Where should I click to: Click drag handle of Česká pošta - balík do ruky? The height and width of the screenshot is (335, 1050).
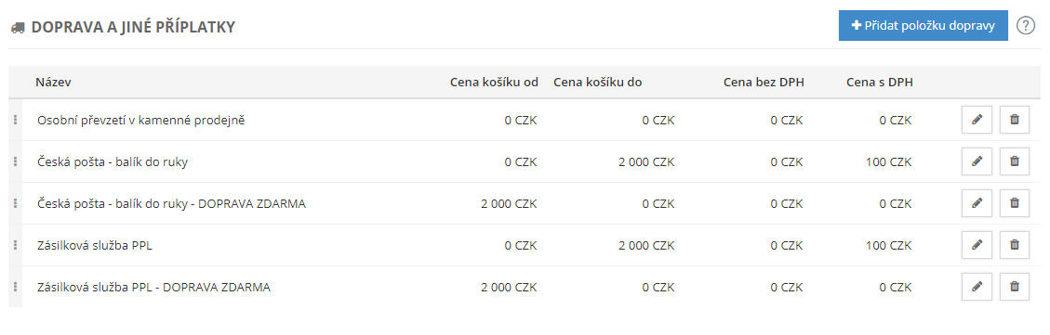[15, 161]
